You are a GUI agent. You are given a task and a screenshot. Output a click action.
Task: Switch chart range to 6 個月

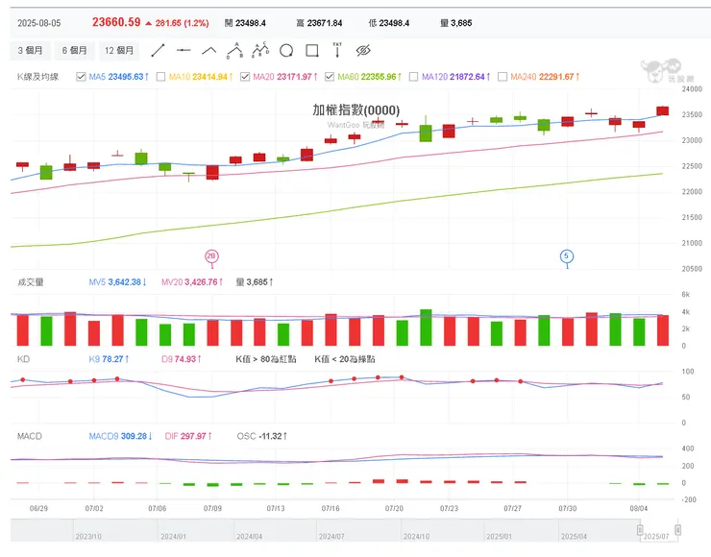(x=74, y=50)
